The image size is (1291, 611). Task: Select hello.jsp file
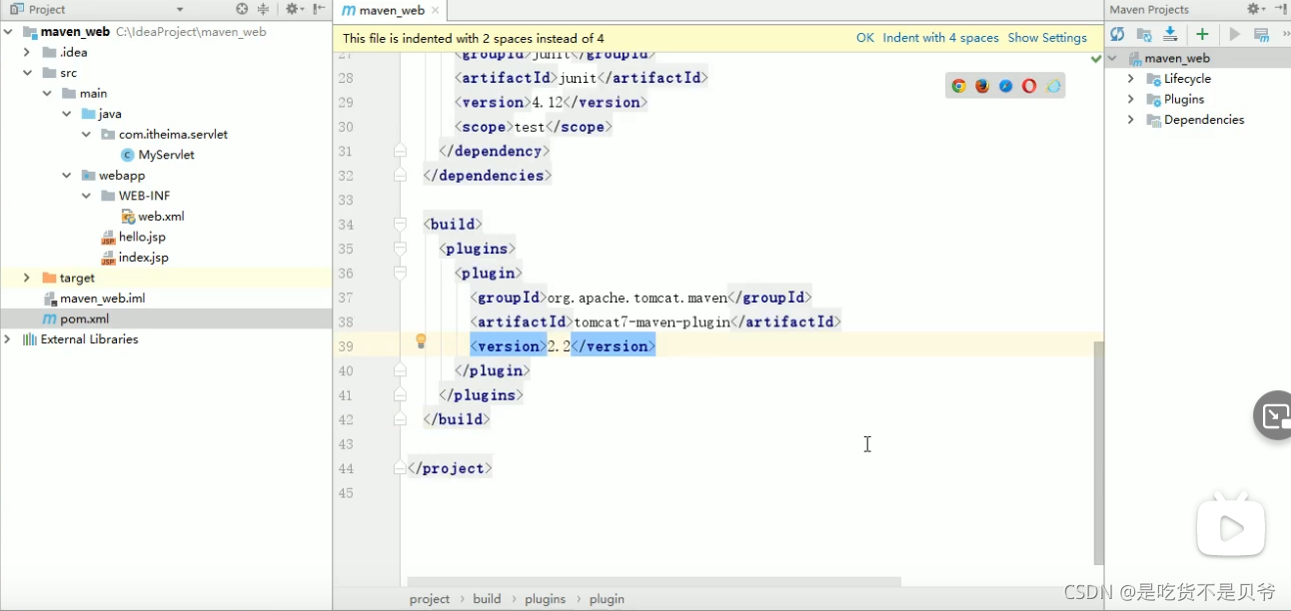click(142, 237)
